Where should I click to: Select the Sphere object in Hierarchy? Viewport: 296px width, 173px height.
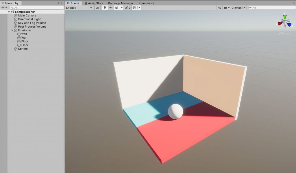[23, 49]
